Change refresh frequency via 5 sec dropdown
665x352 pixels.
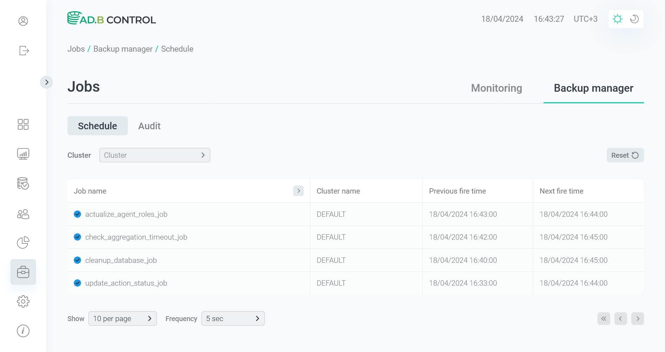[233, 318]
